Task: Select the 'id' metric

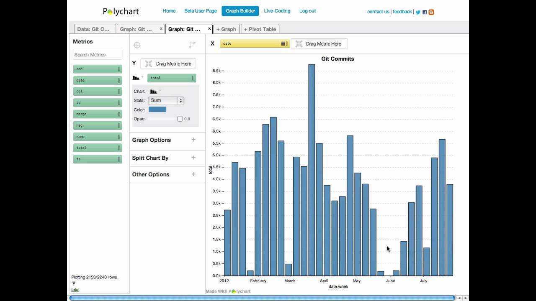Action: pyautogui.click(x=98, y=102)
